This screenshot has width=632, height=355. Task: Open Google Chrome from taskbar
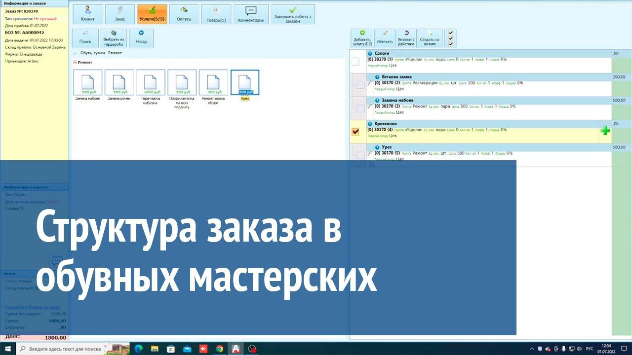[x=220, y=349]
